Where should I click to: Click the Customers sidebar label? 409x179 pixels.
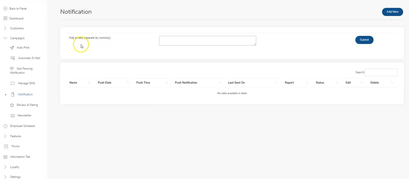click(x=17, y=28)
